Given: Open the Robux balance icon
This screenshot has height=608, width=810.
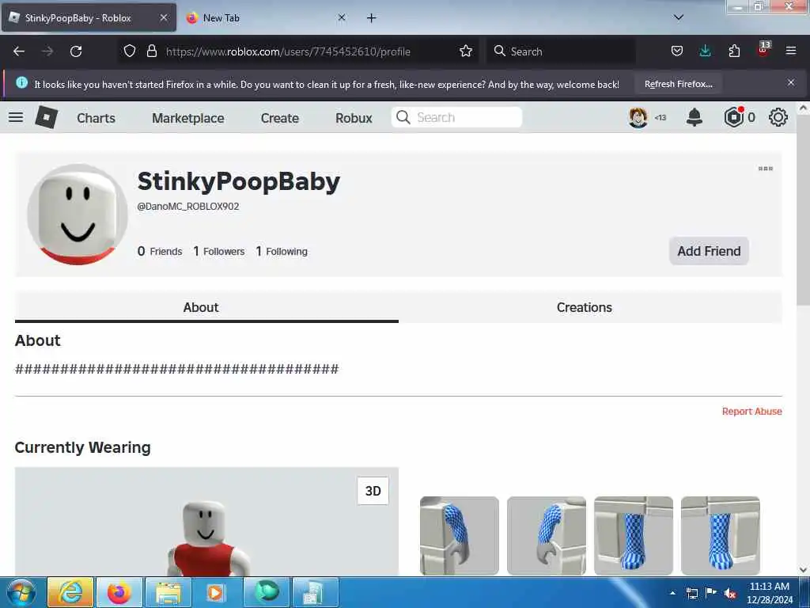Looking at the screenshot, I should 733,117.
